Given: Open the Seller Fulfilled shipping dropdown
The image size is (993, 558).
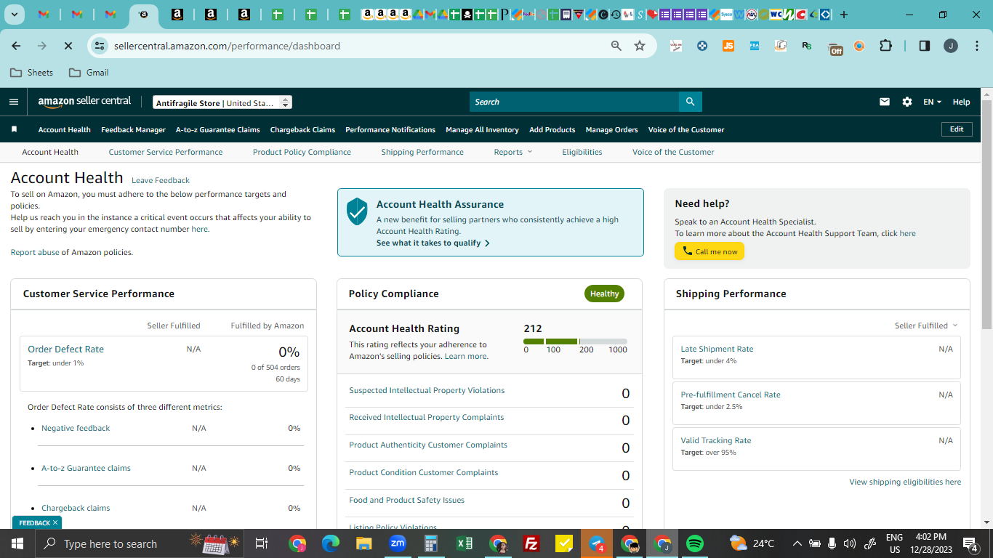Looking at the screenshot, I should coord(926,325).
